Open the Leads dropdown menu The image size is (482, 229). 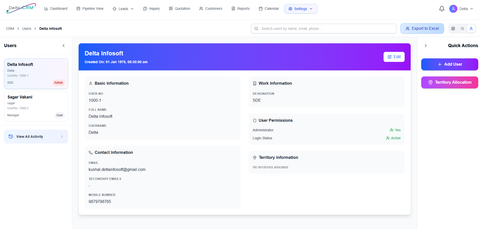[x=123, y=9]
